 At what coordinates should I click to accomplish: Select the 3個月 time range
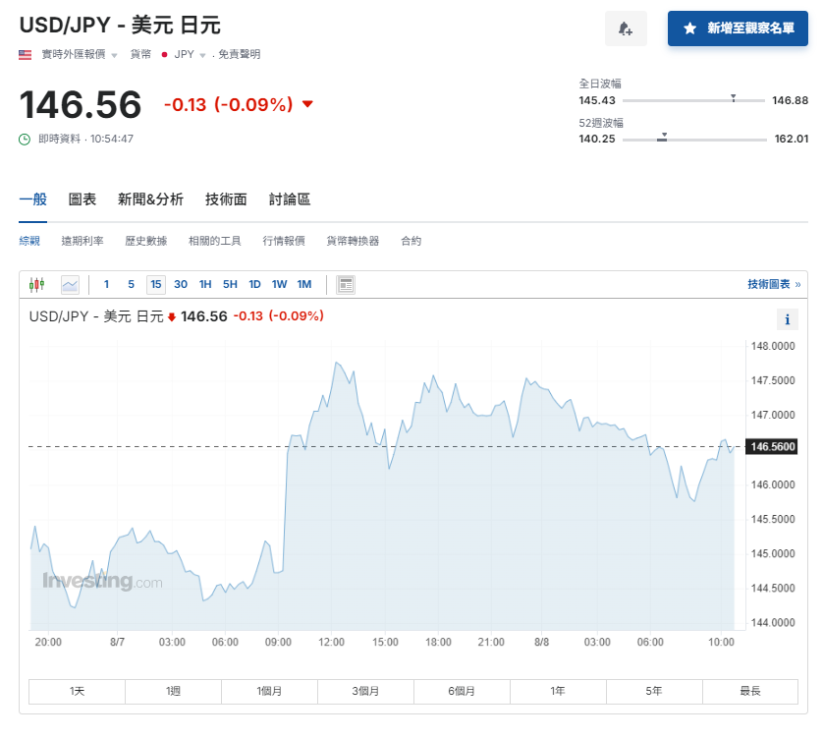tap(364, 691)
